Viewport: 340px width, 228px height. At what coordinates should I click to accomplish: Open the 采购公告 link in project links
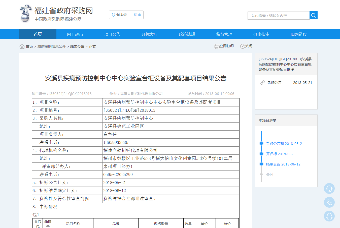tap(275, 83)
